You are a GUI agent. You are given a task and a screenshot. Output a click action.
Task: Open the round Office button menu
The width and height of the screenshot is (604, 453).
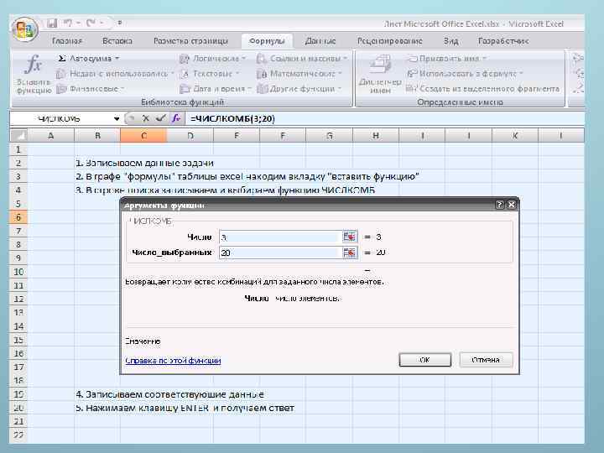click(x=24, y=29)
